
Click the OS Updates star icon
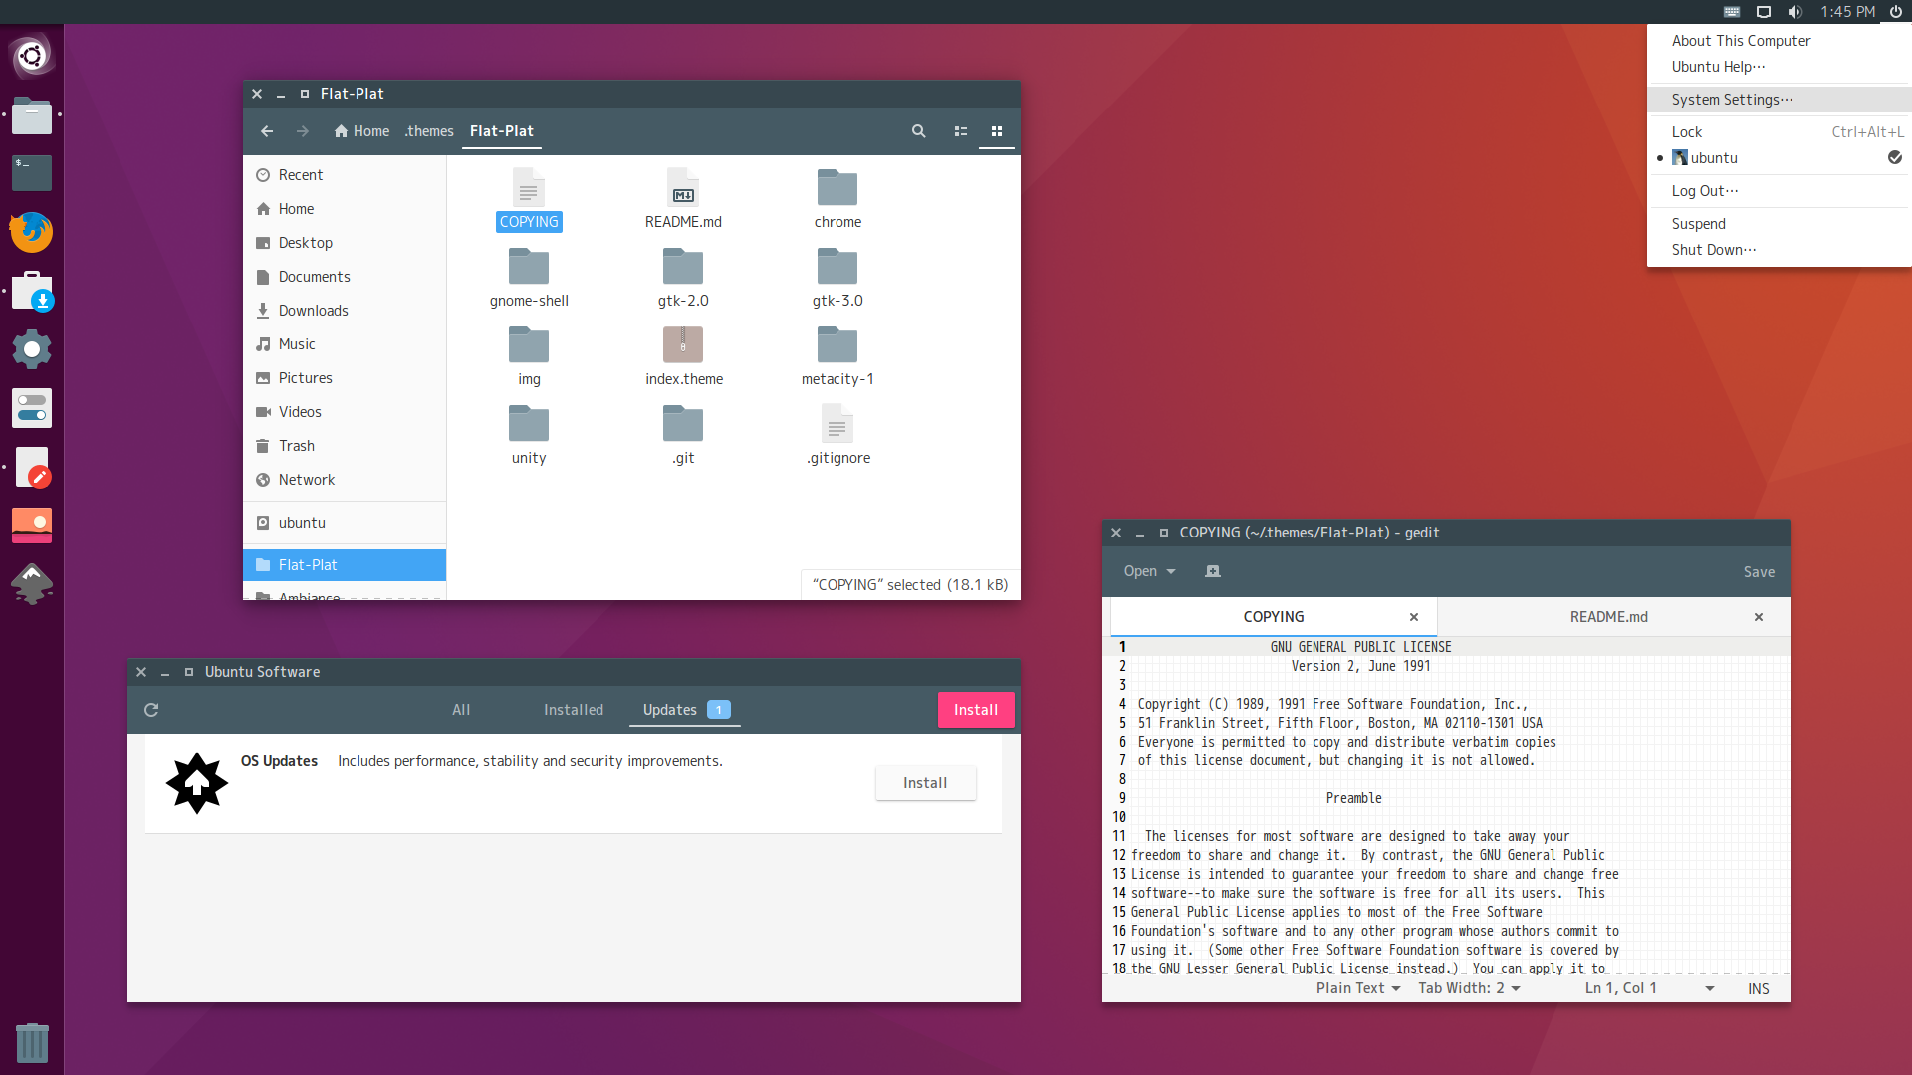[198, 782]
